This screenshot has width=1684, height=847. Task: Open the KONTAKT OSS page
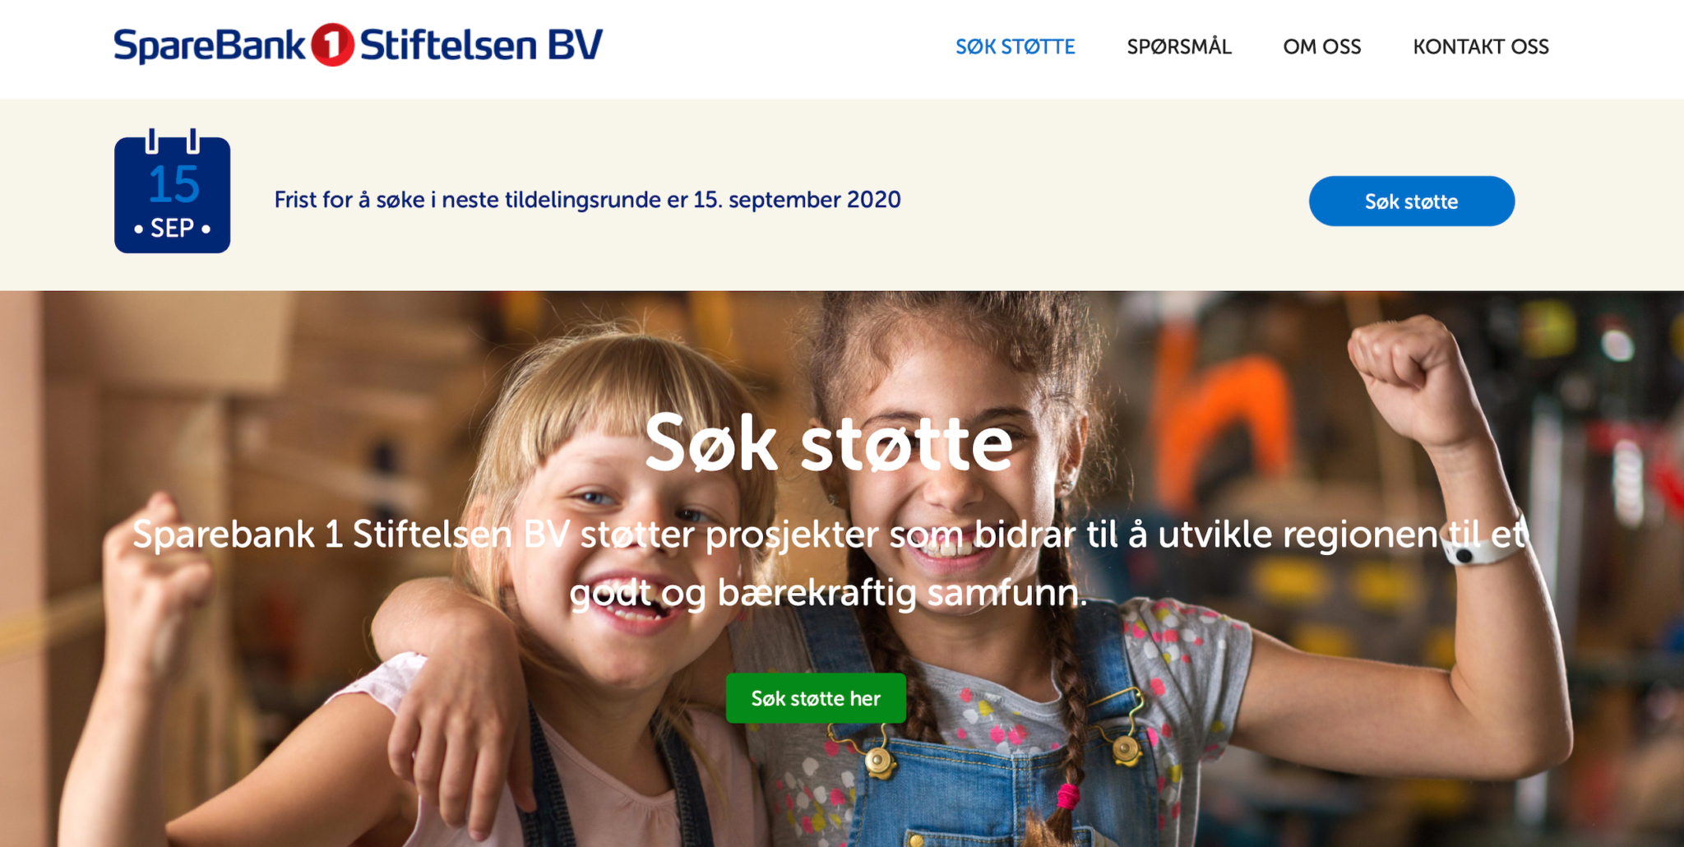(x=1481, y=47)
